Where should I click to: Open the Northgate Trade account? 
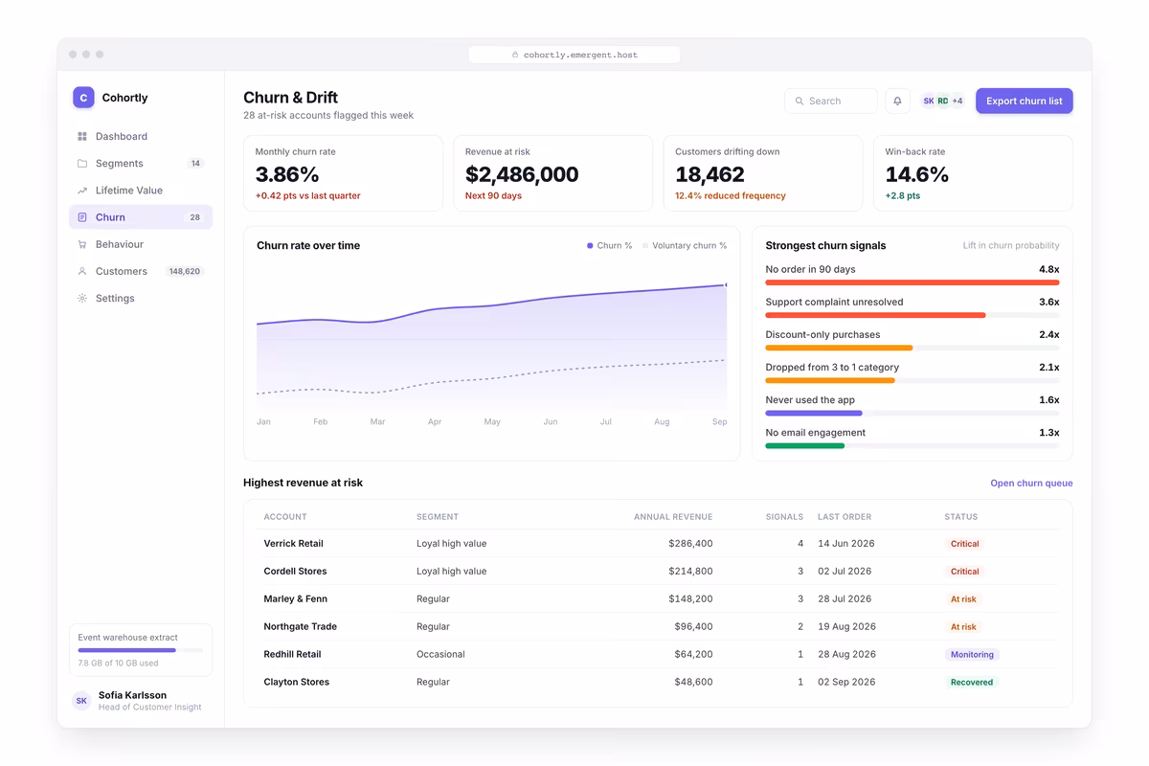tap(300, 627)
